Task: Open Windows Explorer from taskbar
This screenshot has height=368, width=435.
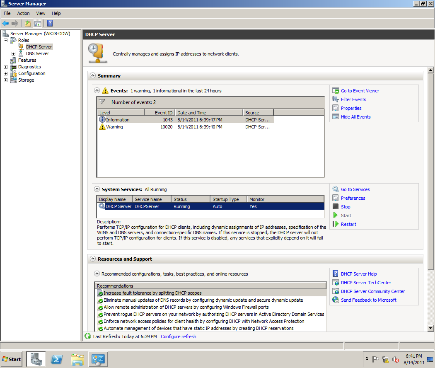Action: tap(77, 359)
